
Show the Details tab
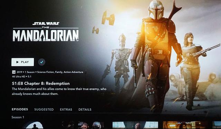[85, 109]
